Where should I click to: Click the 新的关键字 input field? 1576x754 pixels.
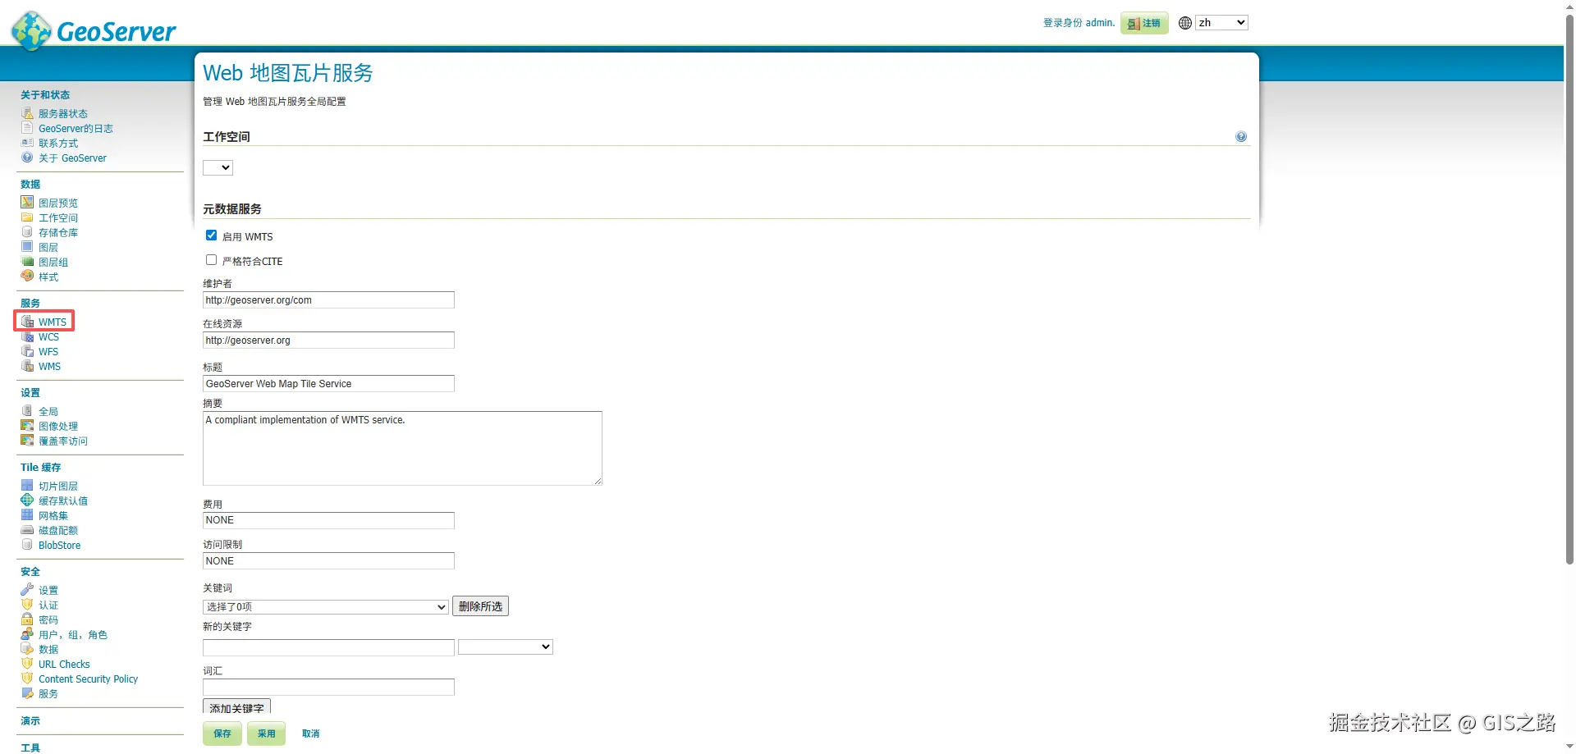[x=328, y=647]
